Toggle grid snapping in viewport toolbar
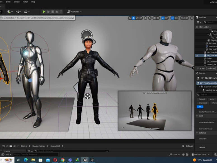Viewport: 217px width, 163px height. [x=154, y=18]
